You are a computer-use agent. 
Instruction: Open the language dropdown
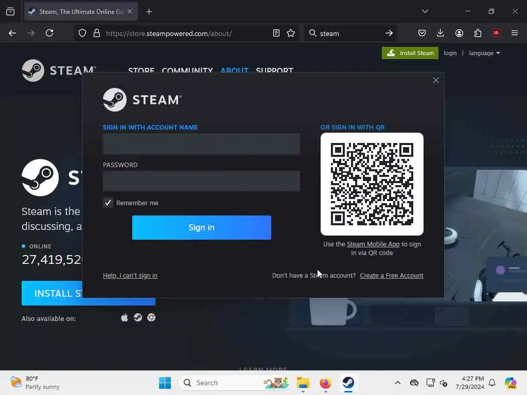(x=484, y=53)
